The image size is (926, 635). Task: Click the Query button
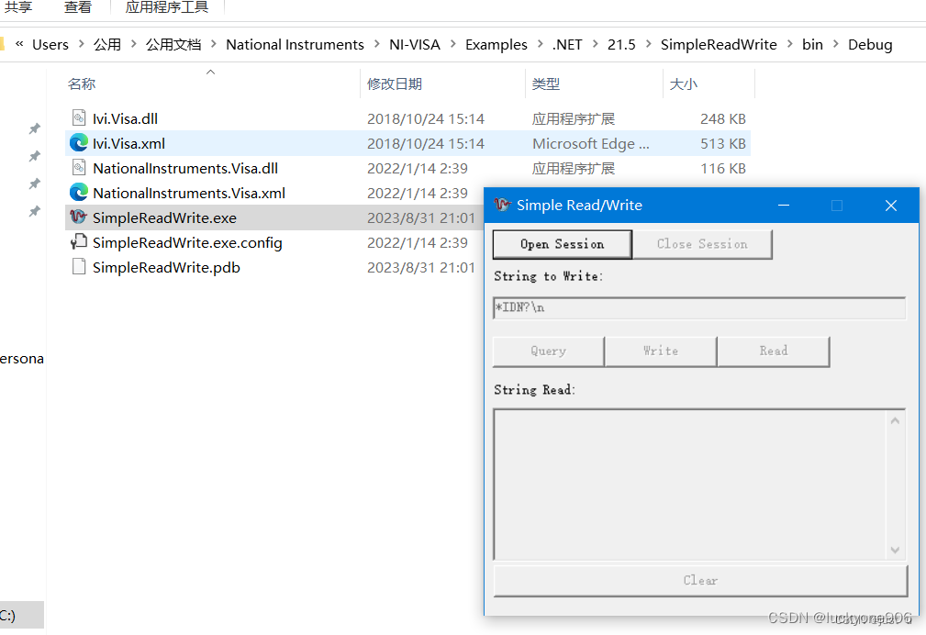point(549,351)
